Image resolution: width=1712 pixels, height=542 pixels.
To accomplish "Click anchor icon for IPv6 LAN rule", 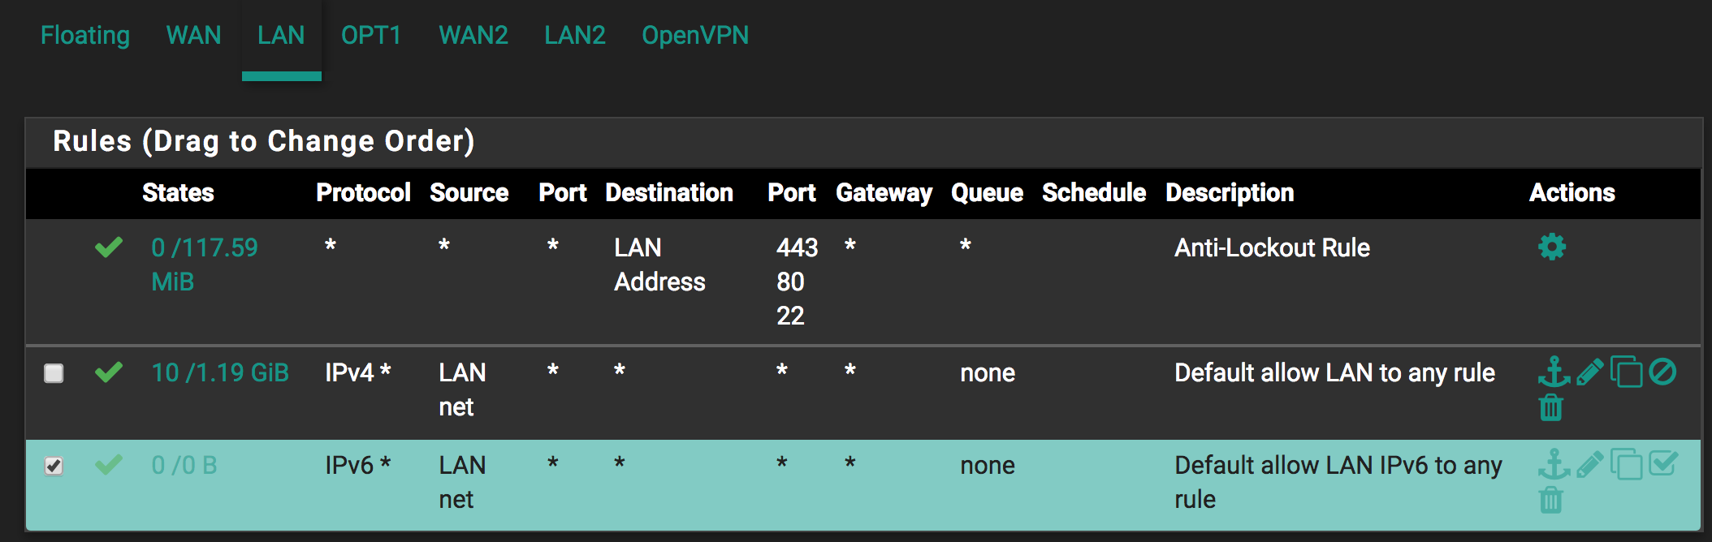I will (x=1553, y=464).
